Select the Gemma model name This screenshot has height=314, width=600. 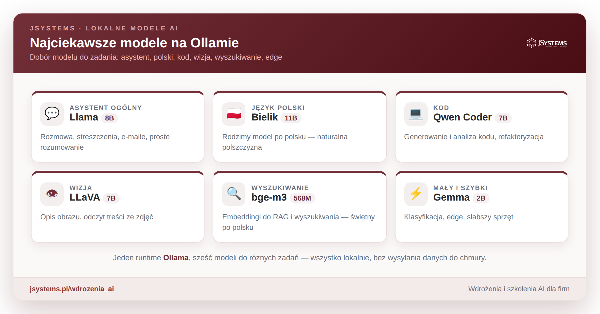451,197
